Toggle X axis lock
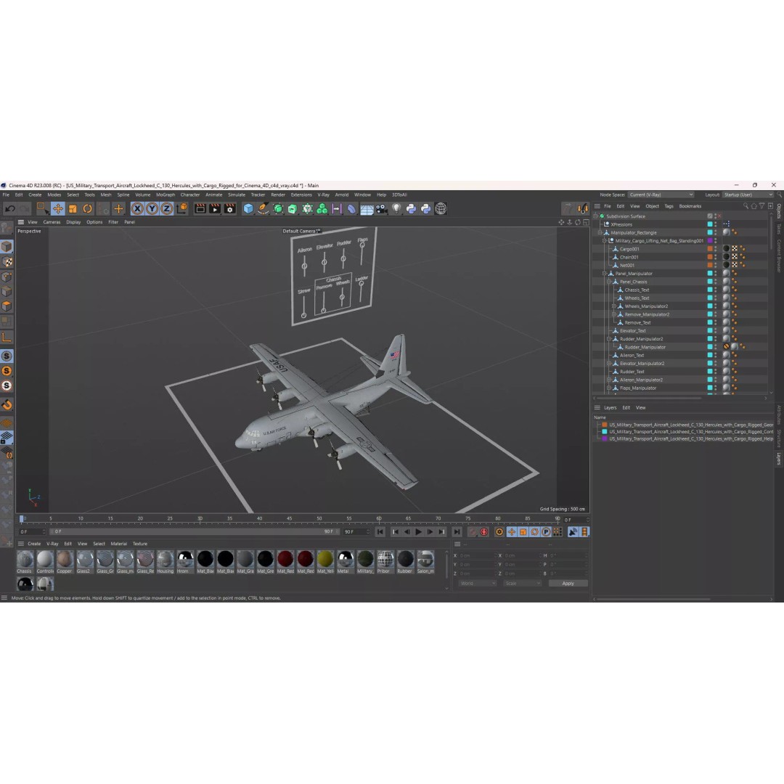 click(137, 208)
